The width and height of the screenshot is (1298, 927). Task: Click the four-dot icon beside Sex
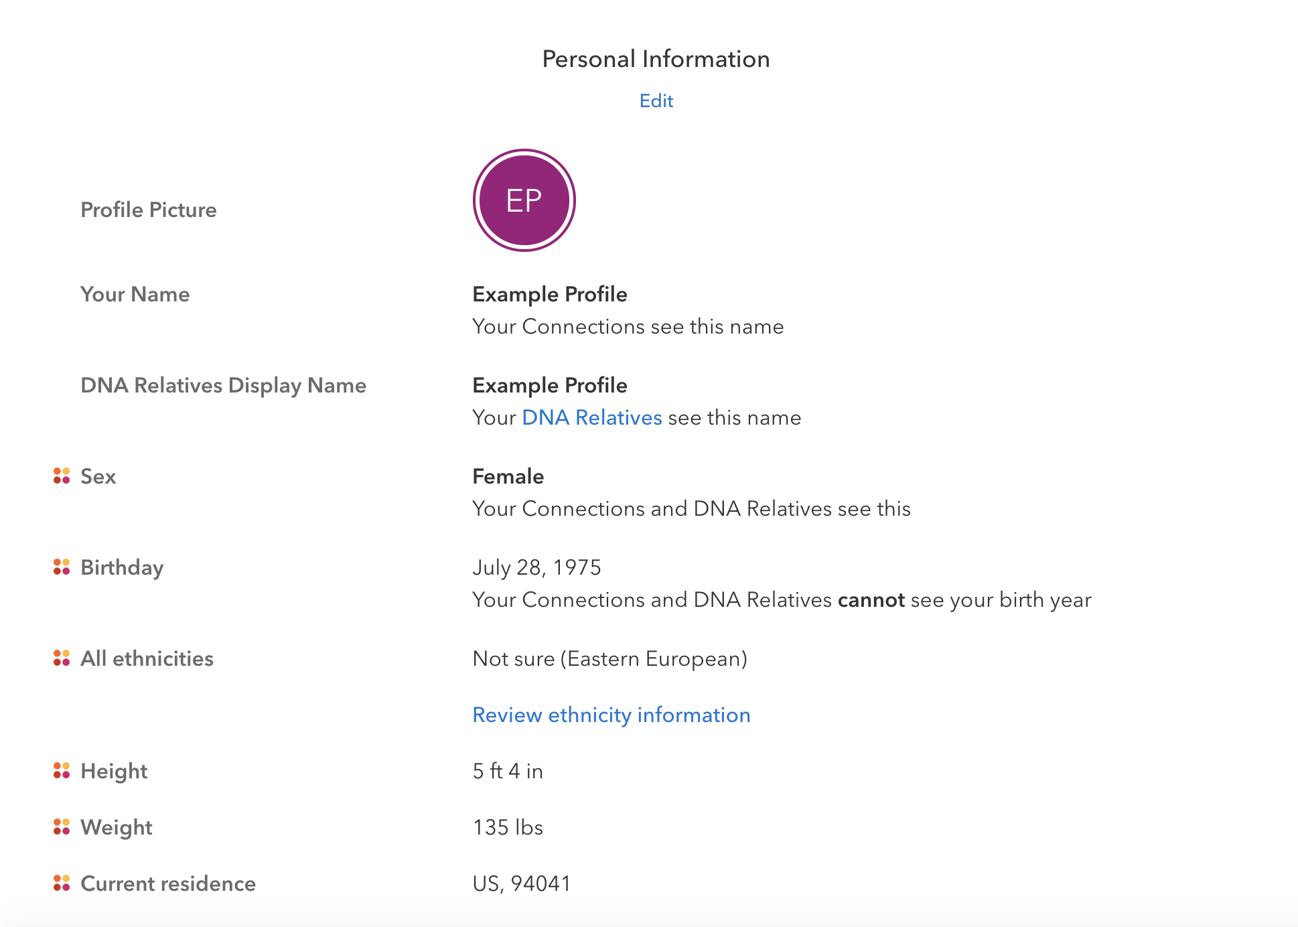pyautogui.click(x=62, y=476)
